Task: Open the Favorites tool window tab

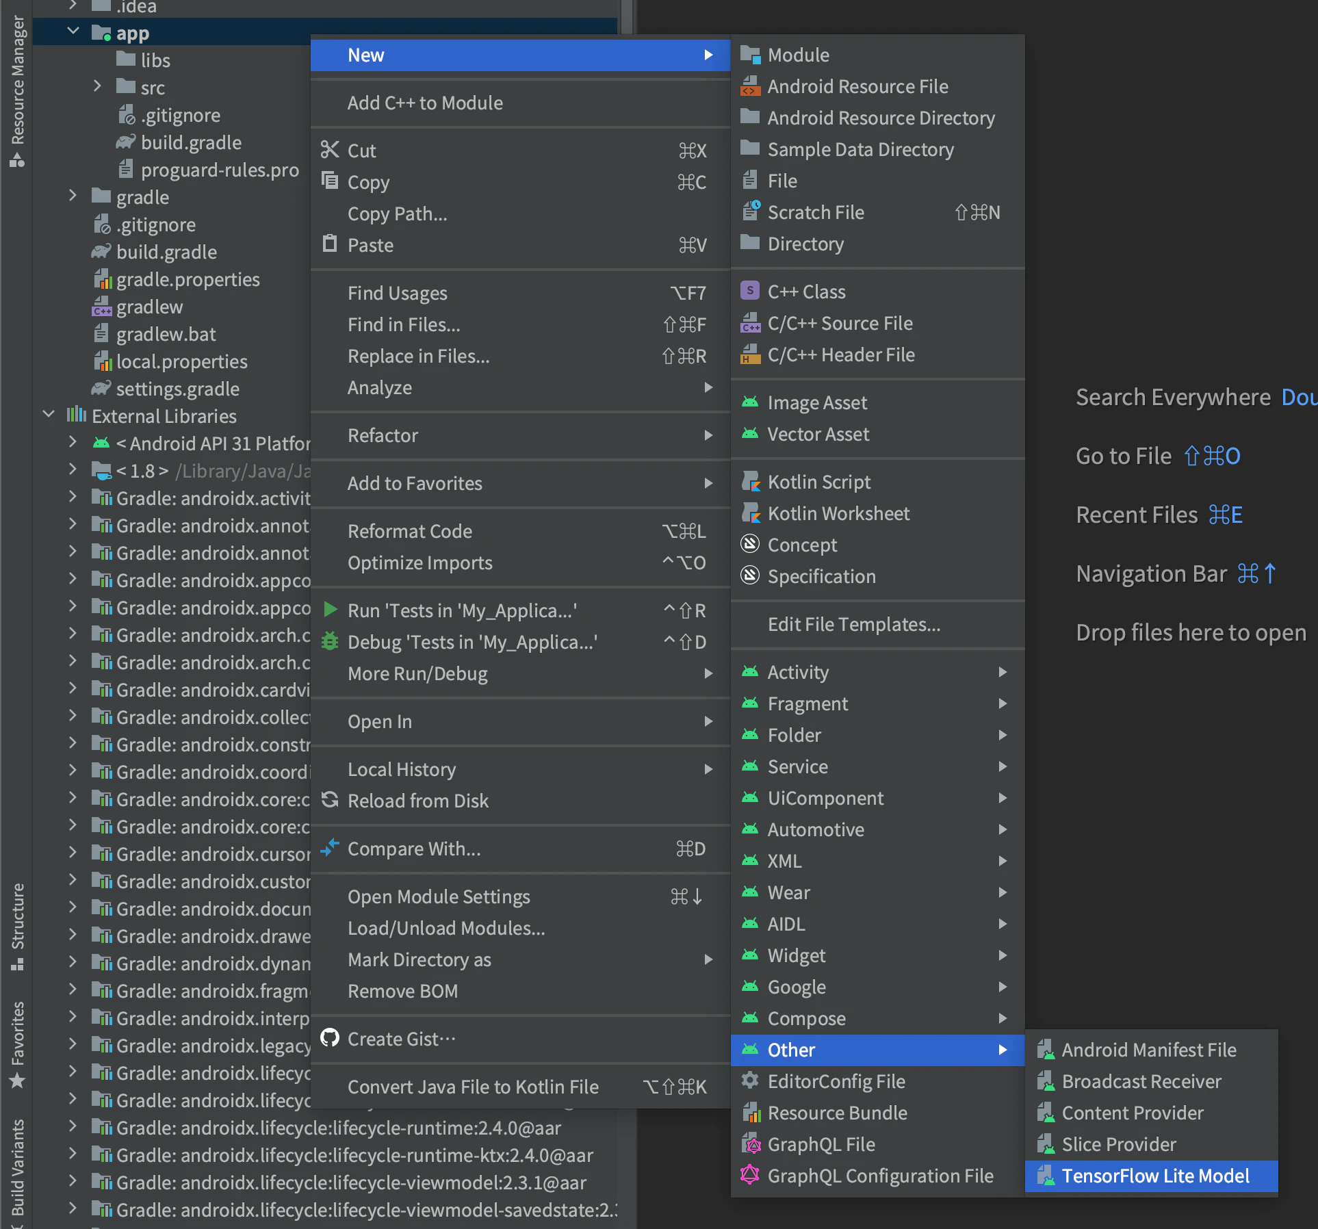Action: click(17, 1045)
